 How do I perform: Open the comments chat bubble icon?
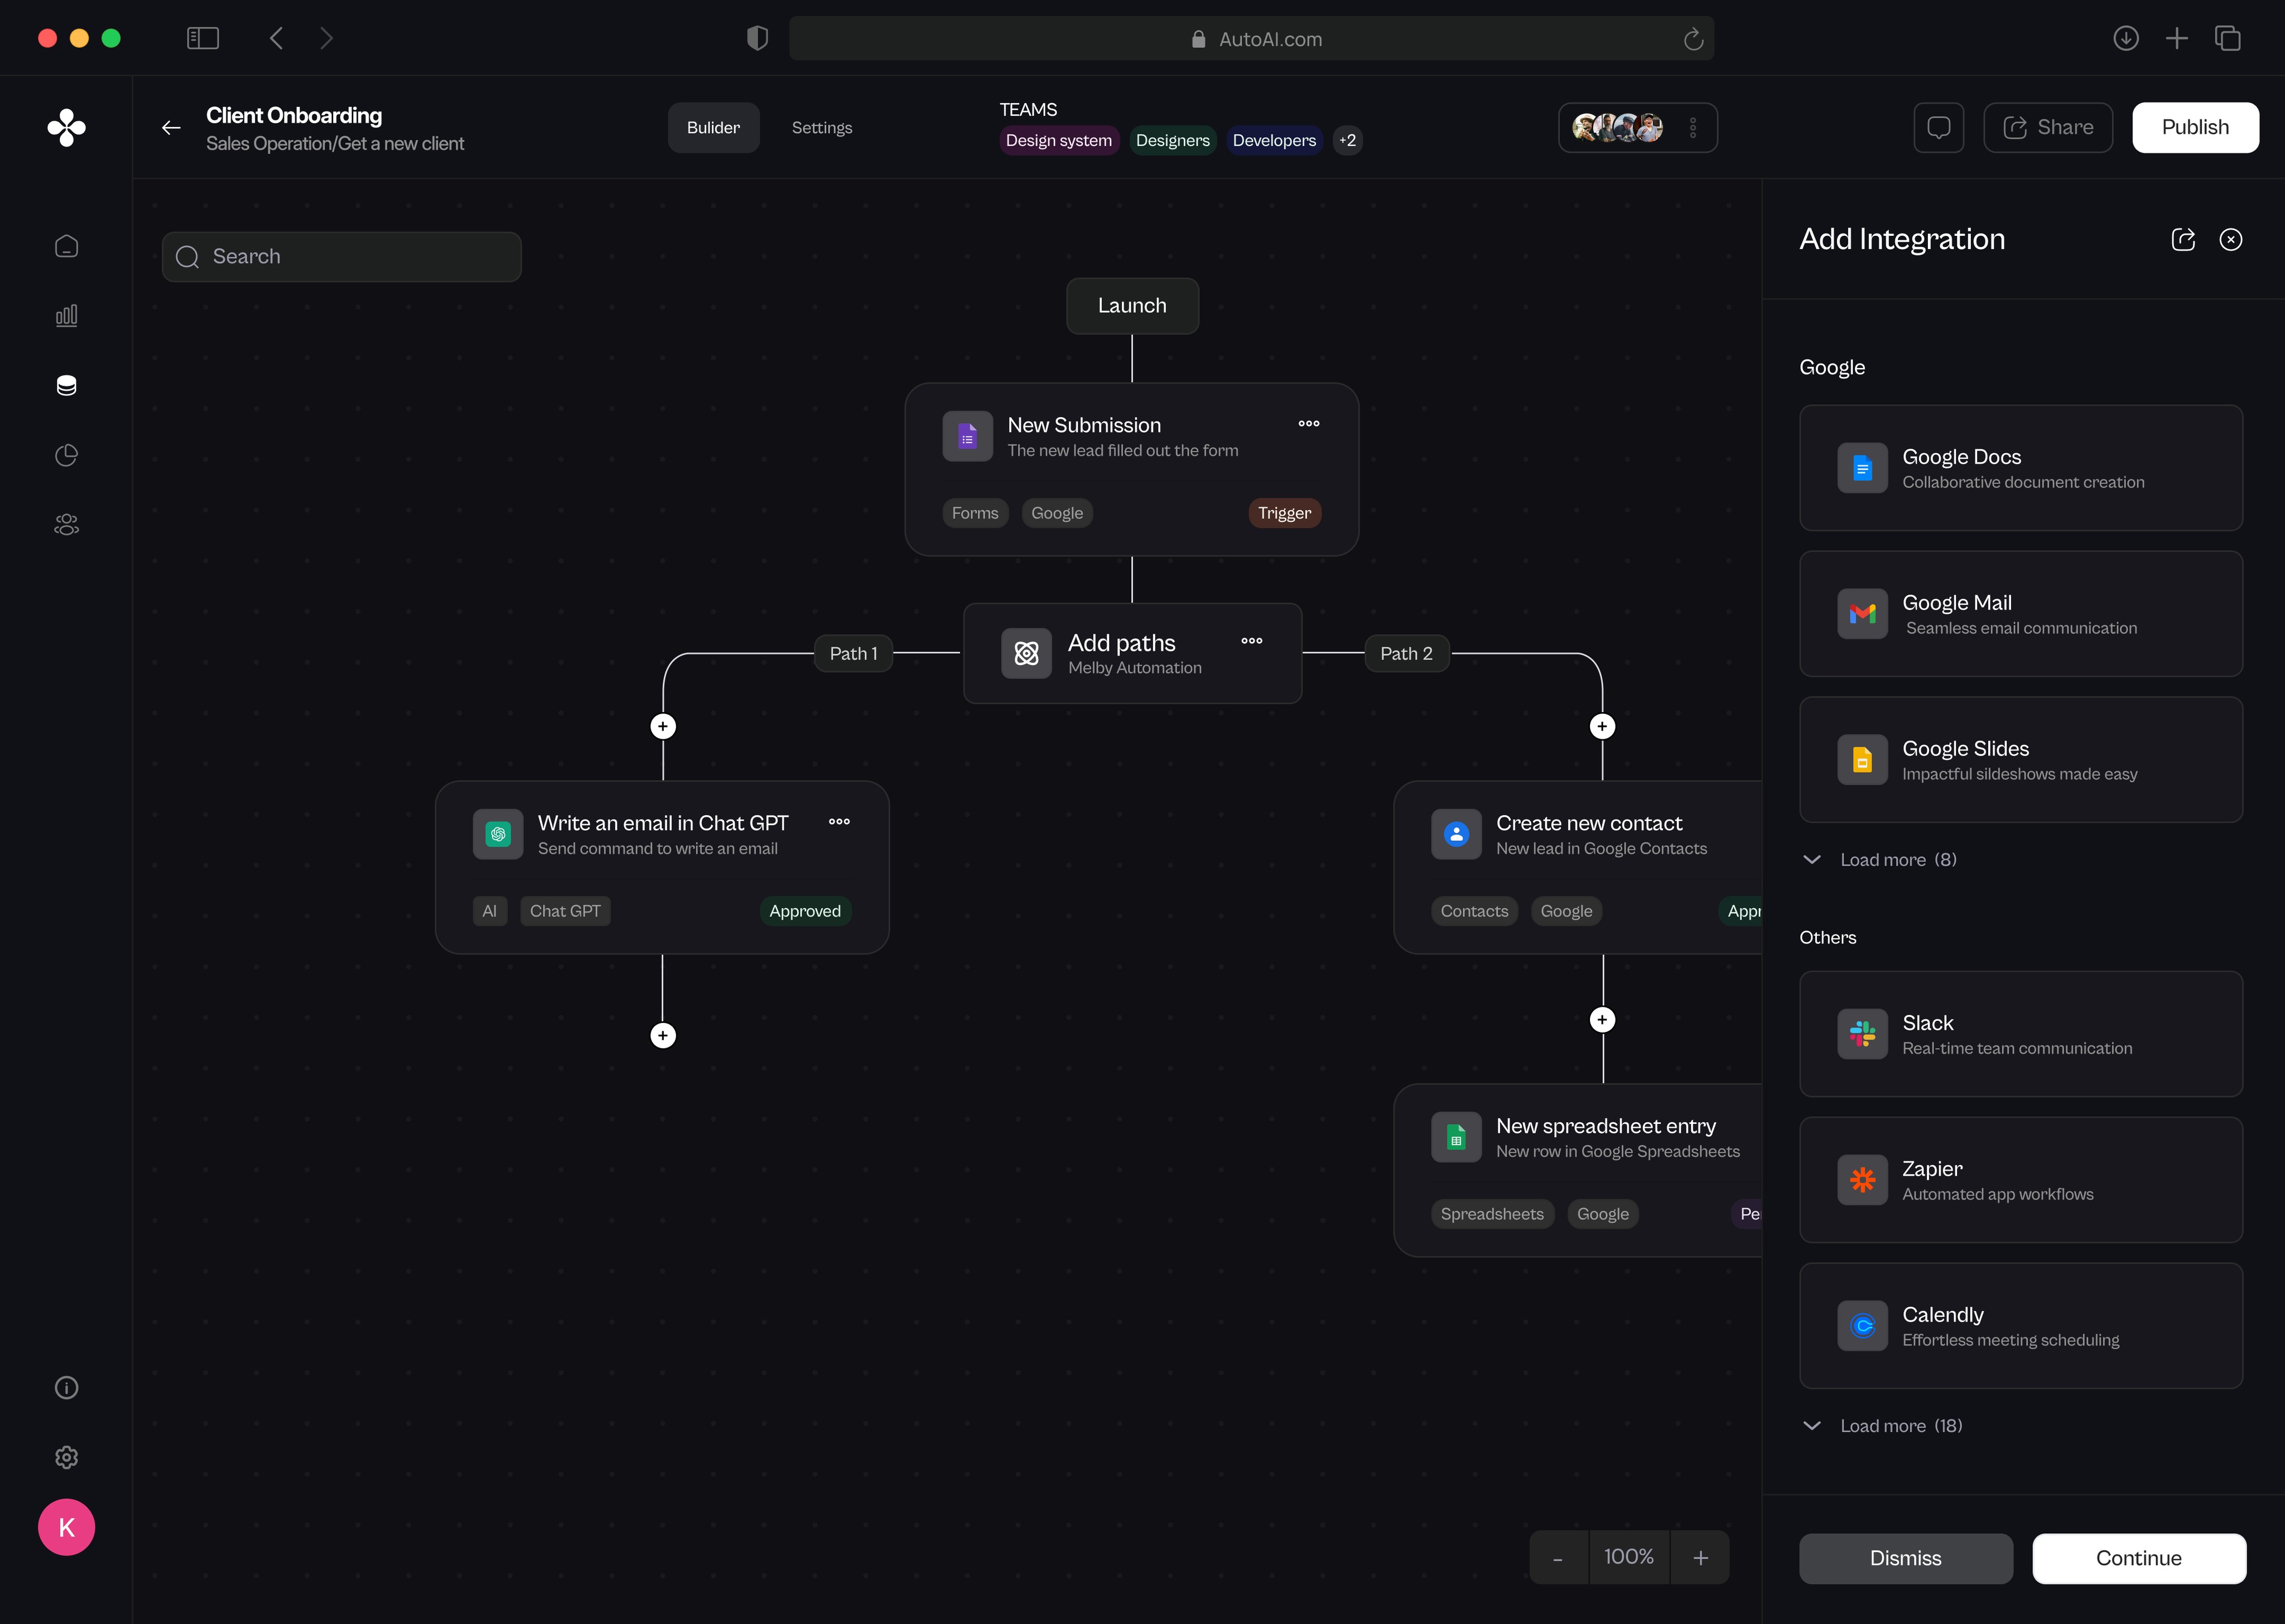click(x=1938, y=127)
